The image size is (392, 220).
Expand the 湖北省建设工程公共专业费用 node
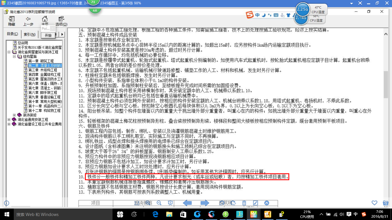coord(9,124)
